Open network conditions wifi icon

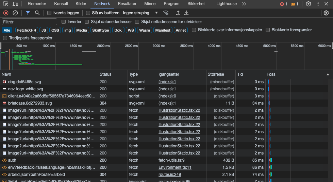pyautogui.click(x=166, y=13)
